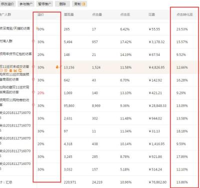Screen dimensions: 200x188
Task: Click conversion rate 18.18%
Action: coord(182,131)
